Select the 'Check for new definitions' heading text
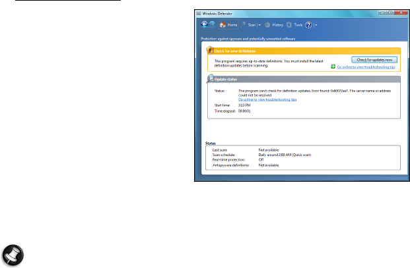Viewport: 410px width, 268px height. point(235,51)
